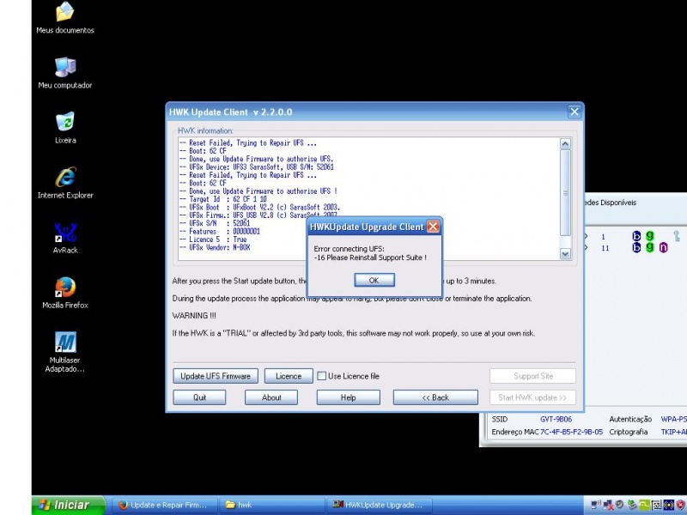
Task: Click the About button
Action: coord(271,397)
